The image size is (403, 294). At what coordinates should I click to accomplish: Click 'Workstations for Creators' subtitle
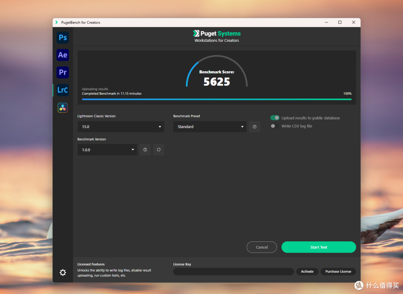click(x=217, y=40)
